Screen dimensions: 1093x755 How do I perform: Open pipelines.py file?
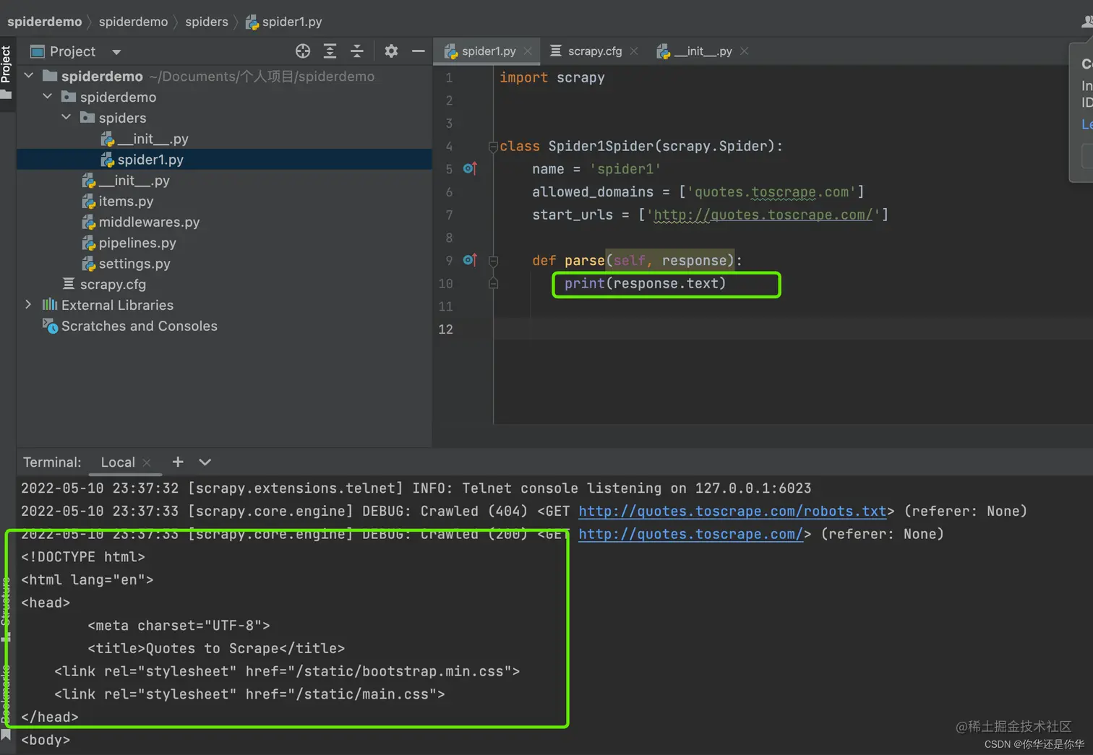129,243
